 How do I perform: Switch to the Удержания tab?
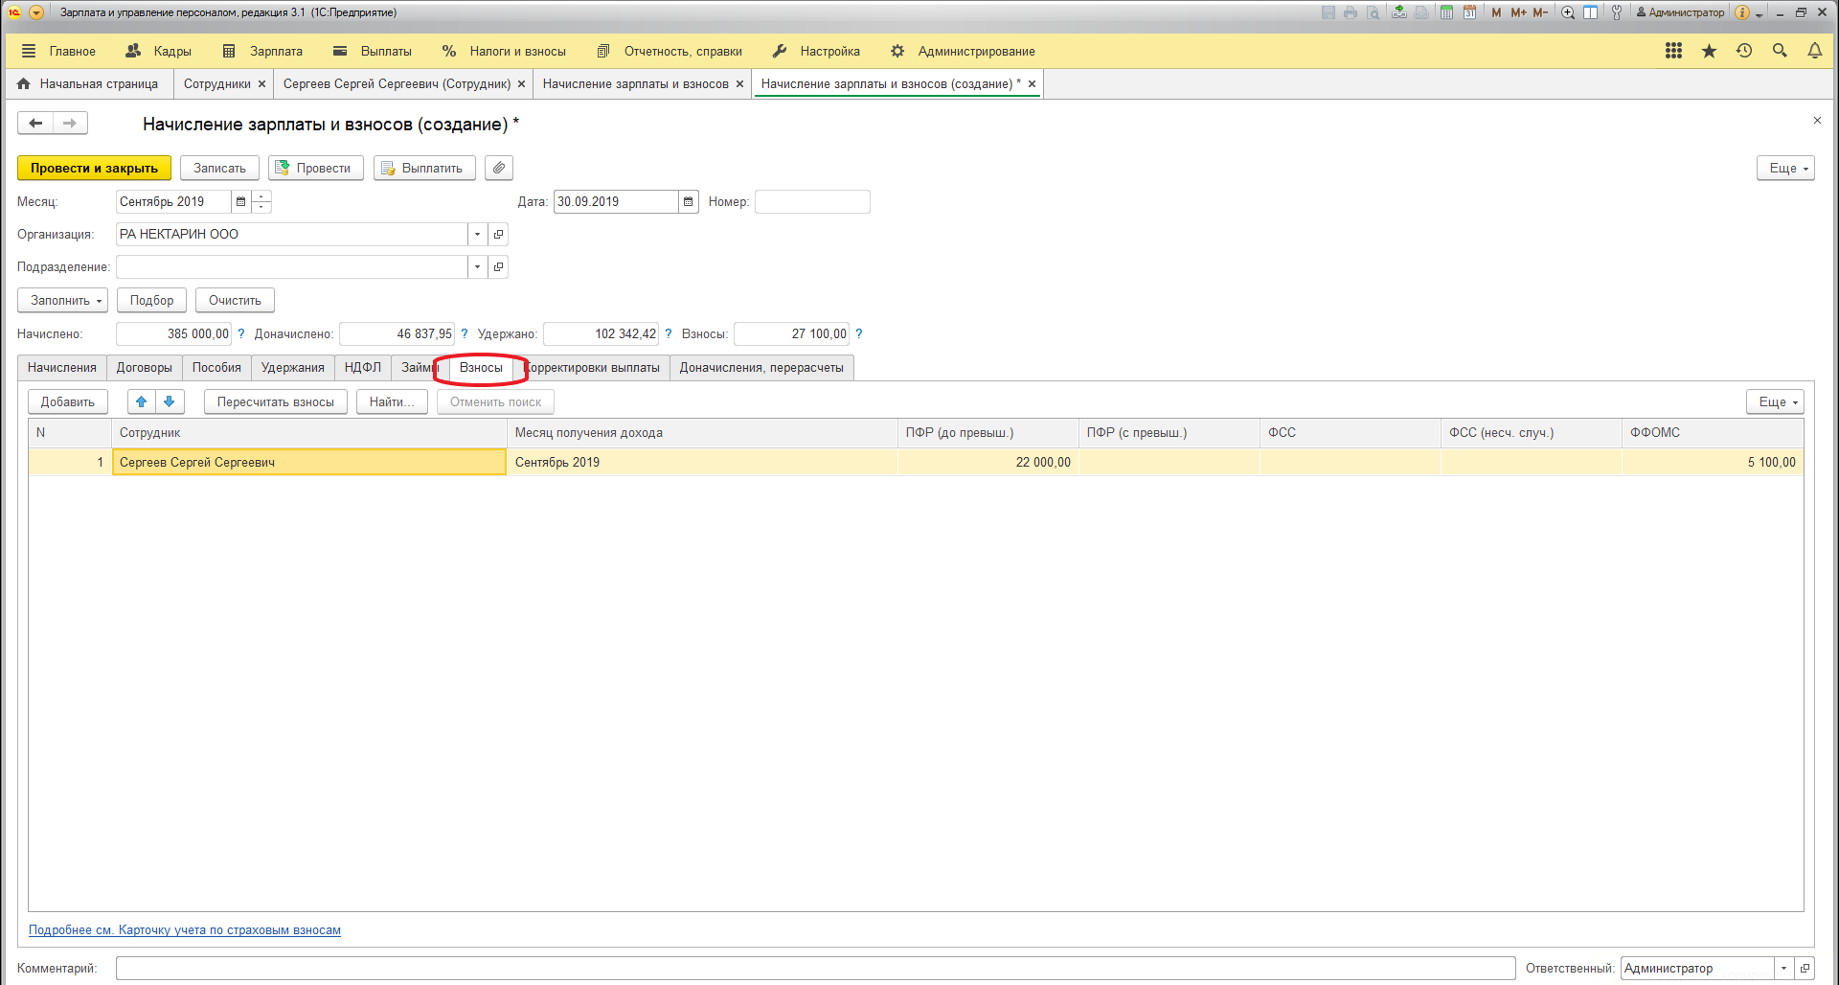click(x=293, y=368)
